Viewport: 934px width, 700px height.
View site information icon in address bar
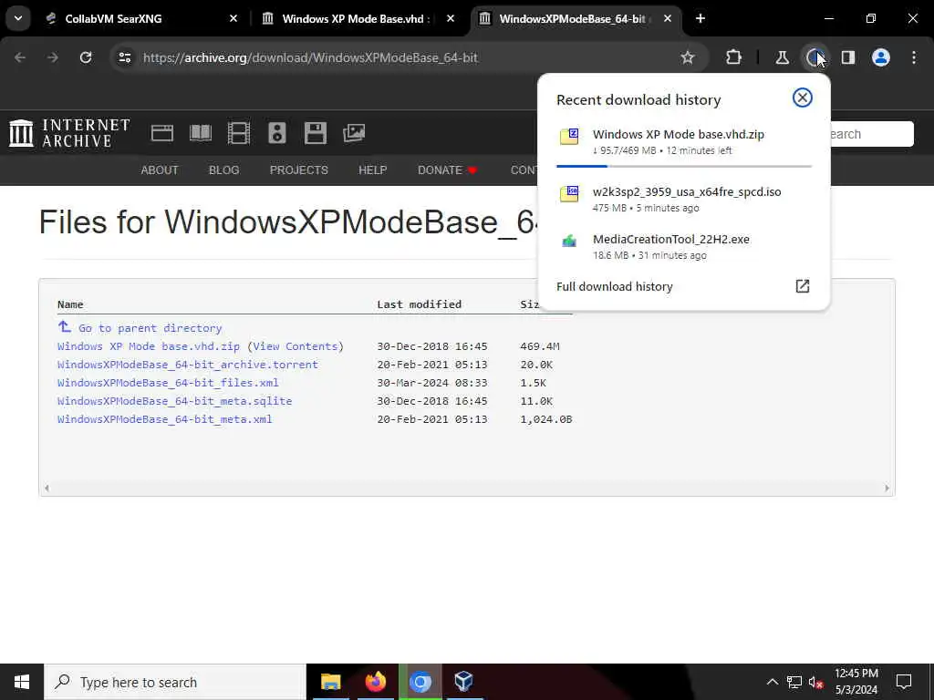pos(124,57)
